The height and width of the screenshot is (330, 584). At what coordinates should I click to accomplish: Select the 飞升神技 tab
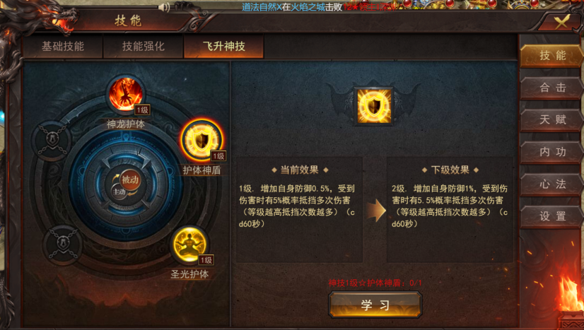tap(224, 47)
